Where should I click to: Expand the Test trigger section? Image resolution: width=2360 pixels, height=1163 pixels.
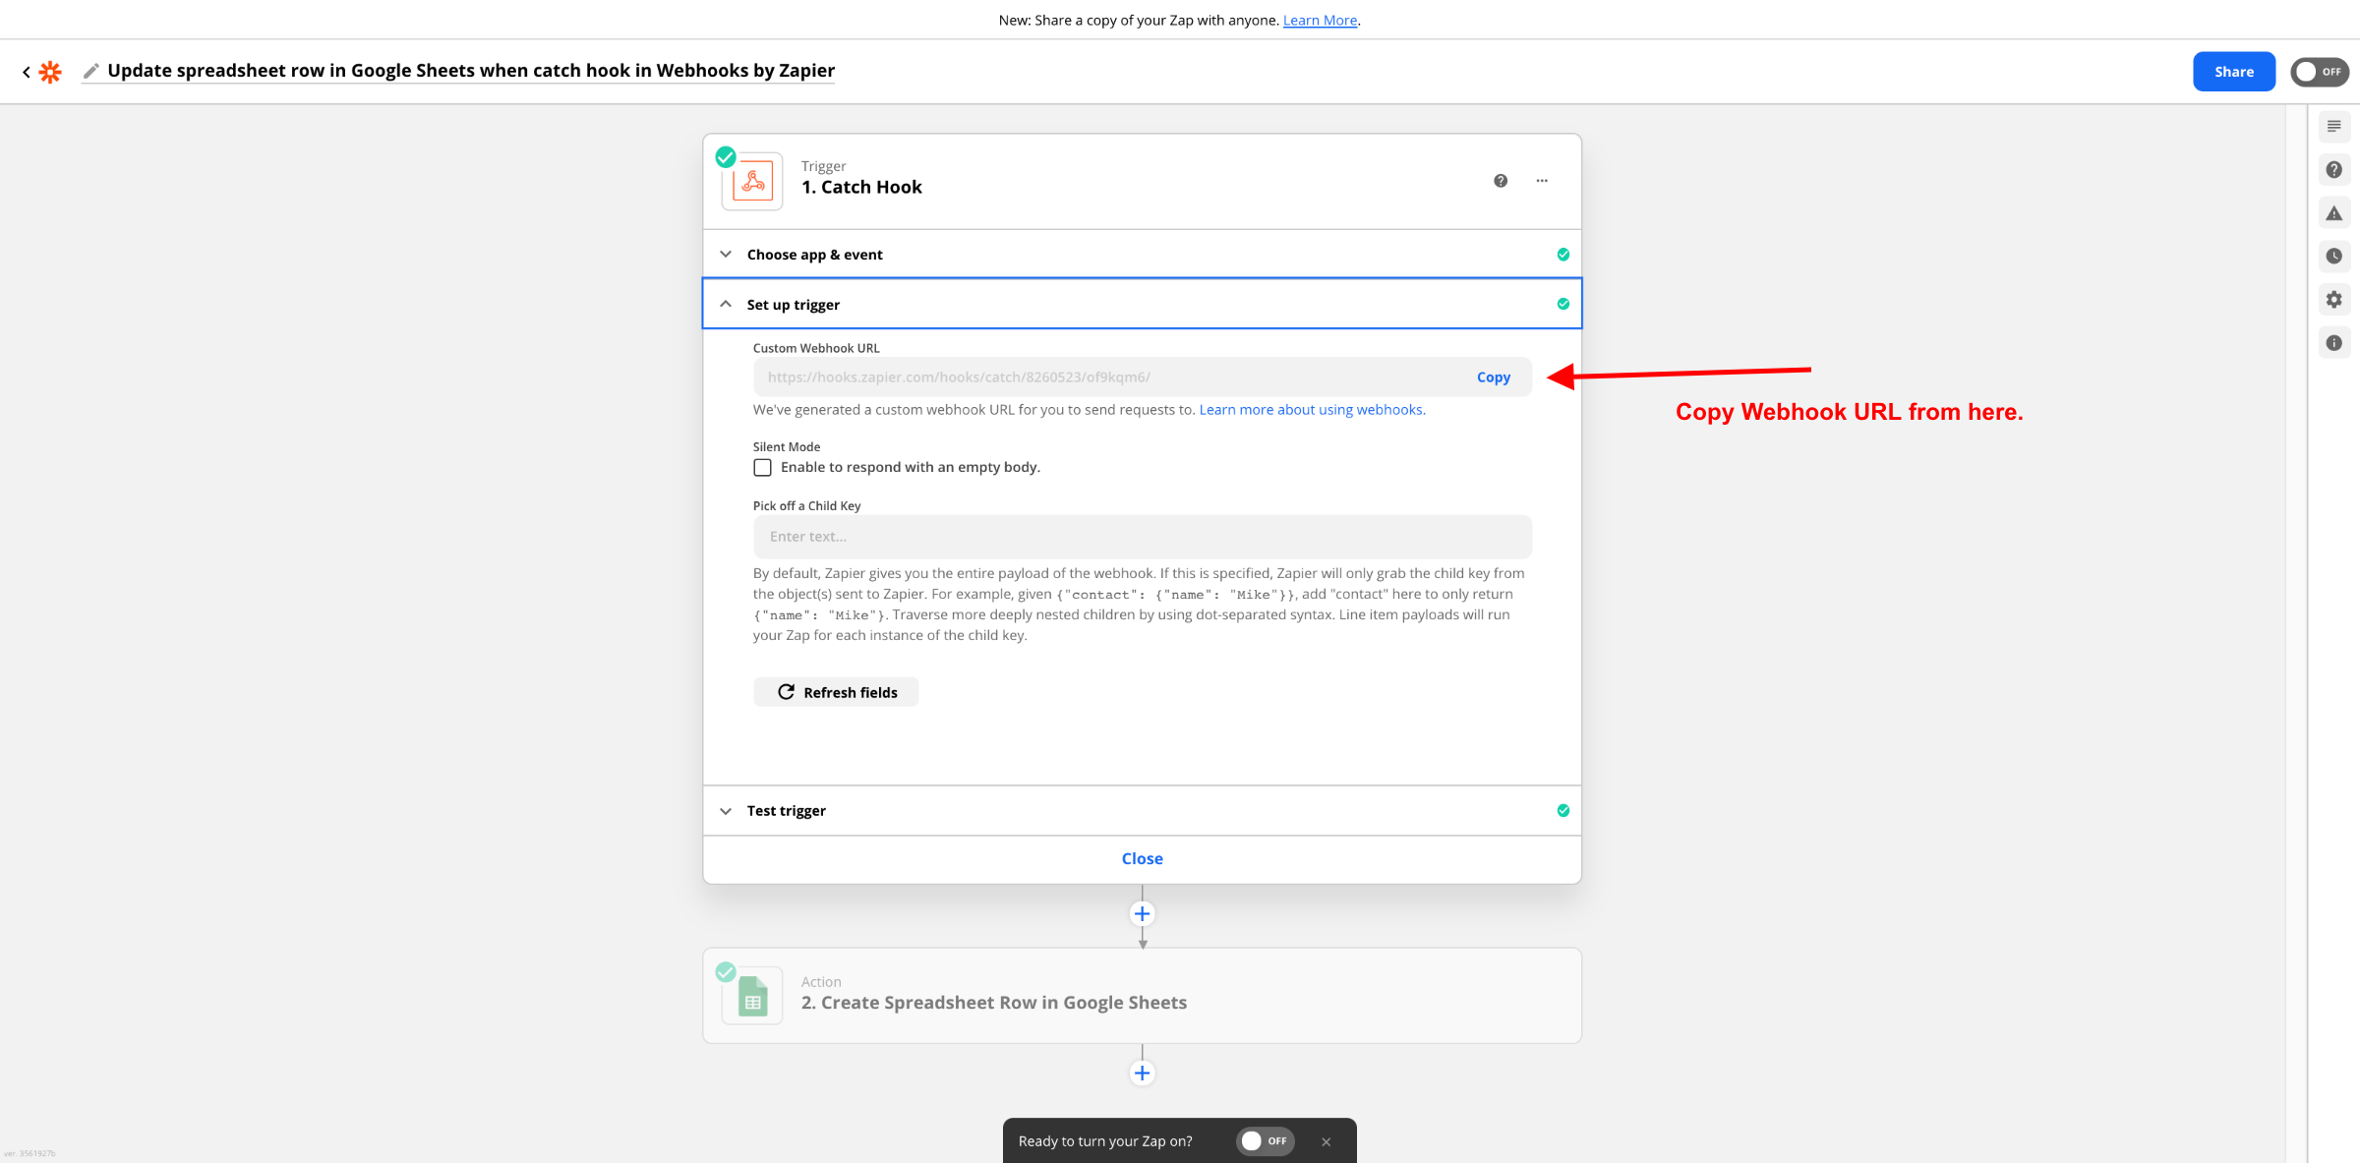pos(1142,811)
